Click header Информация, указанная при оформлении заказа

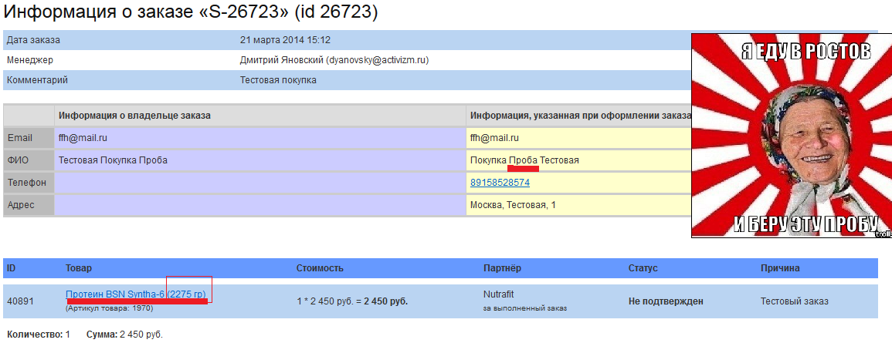pos(580,116)
